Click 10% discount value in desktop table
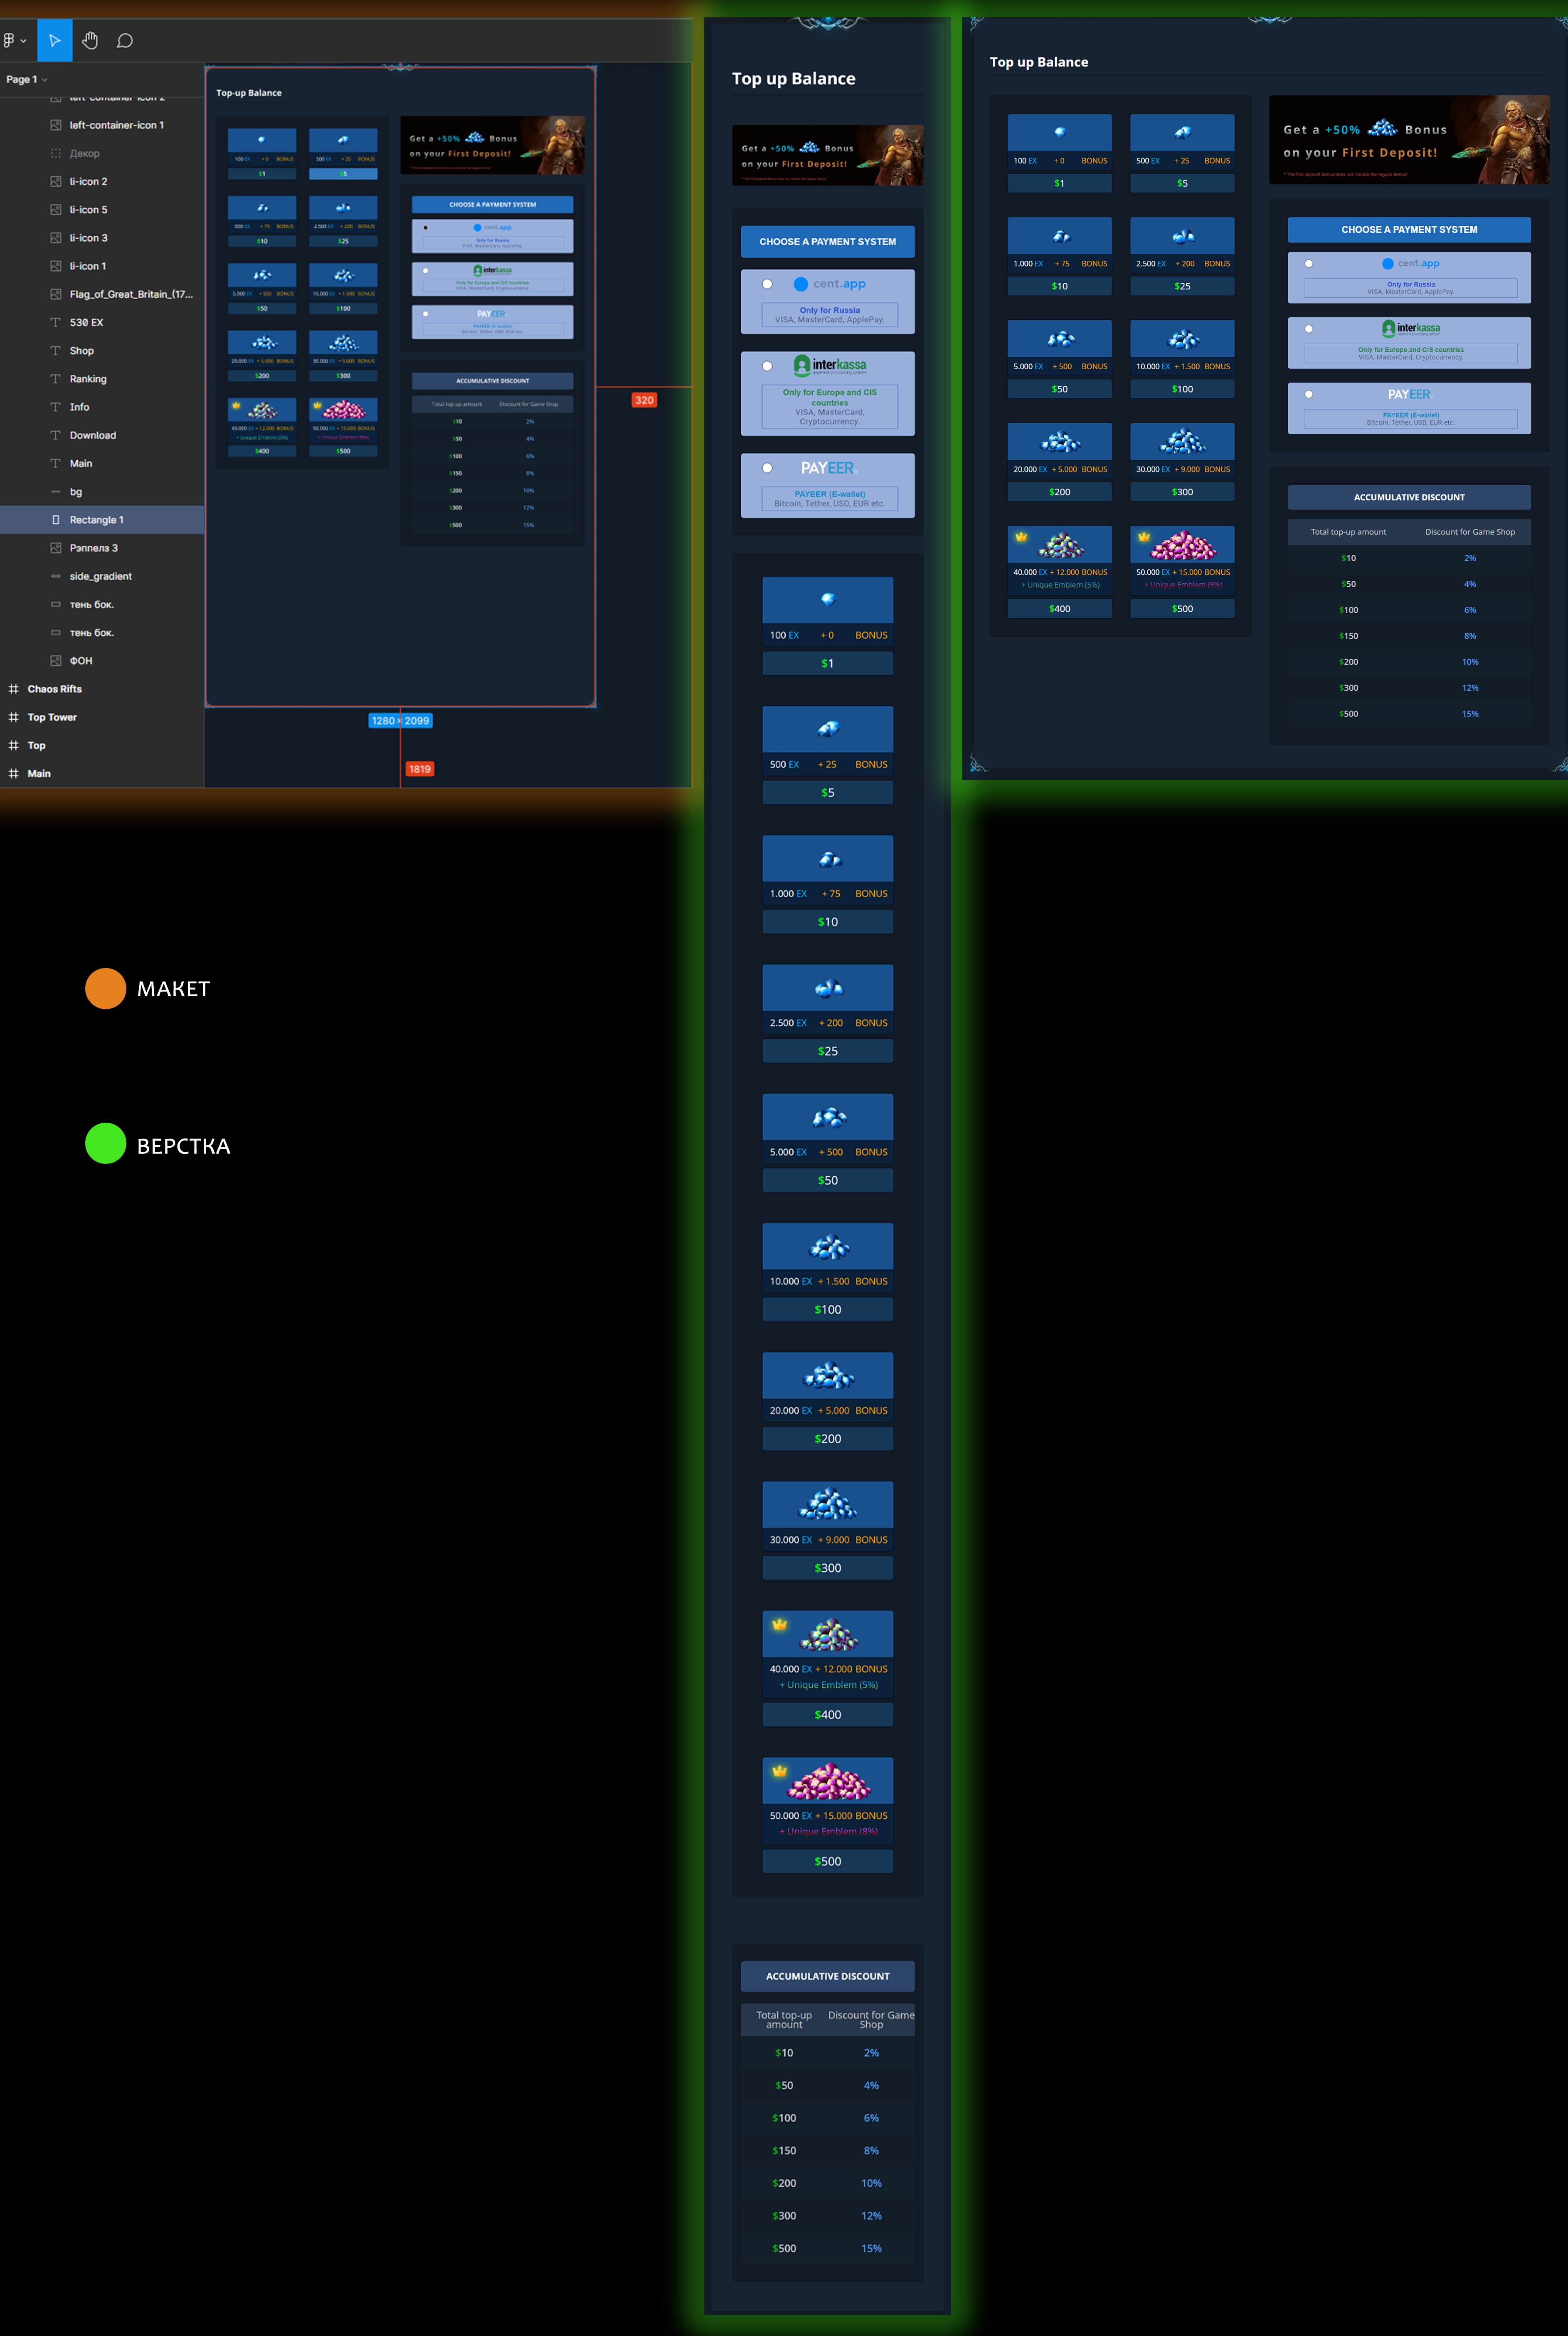This screenshot has width=1568, height=2336. (x=1469, y=662)
